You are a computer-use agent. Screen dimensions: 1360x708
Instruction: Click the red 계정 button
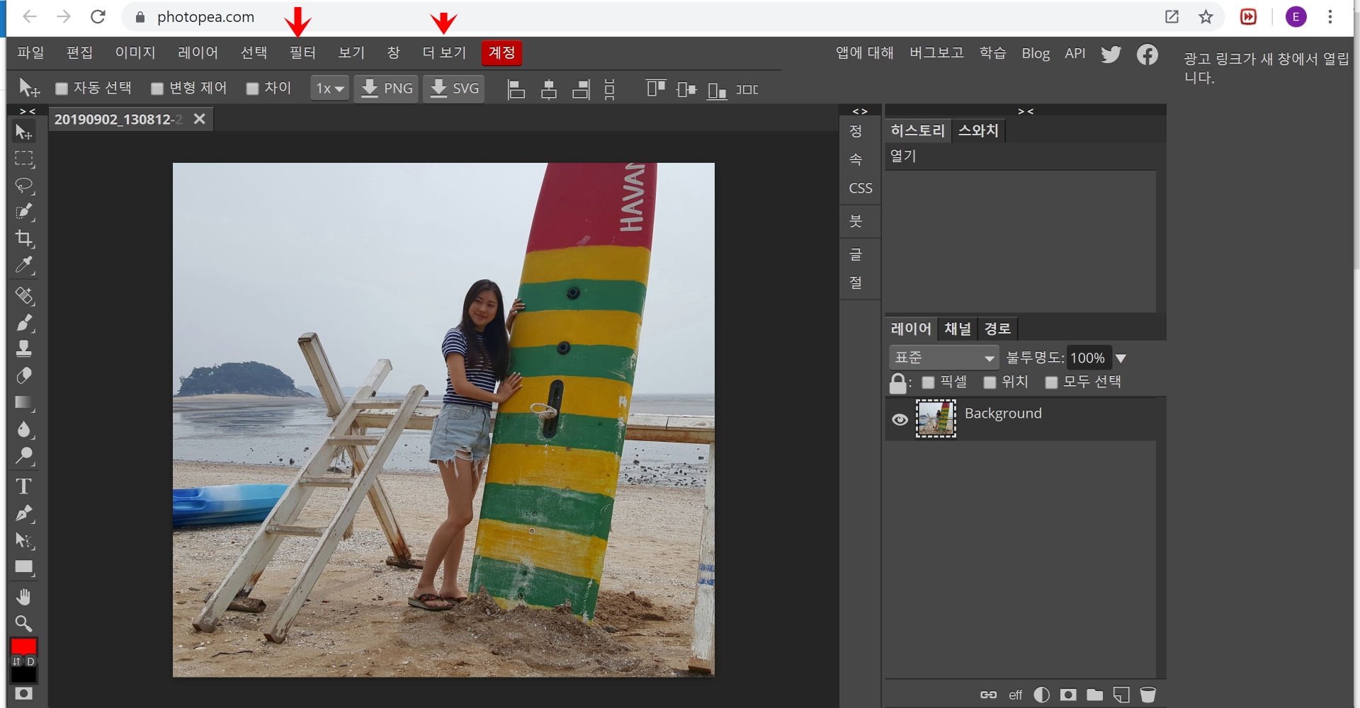click(x=501, y=52)
